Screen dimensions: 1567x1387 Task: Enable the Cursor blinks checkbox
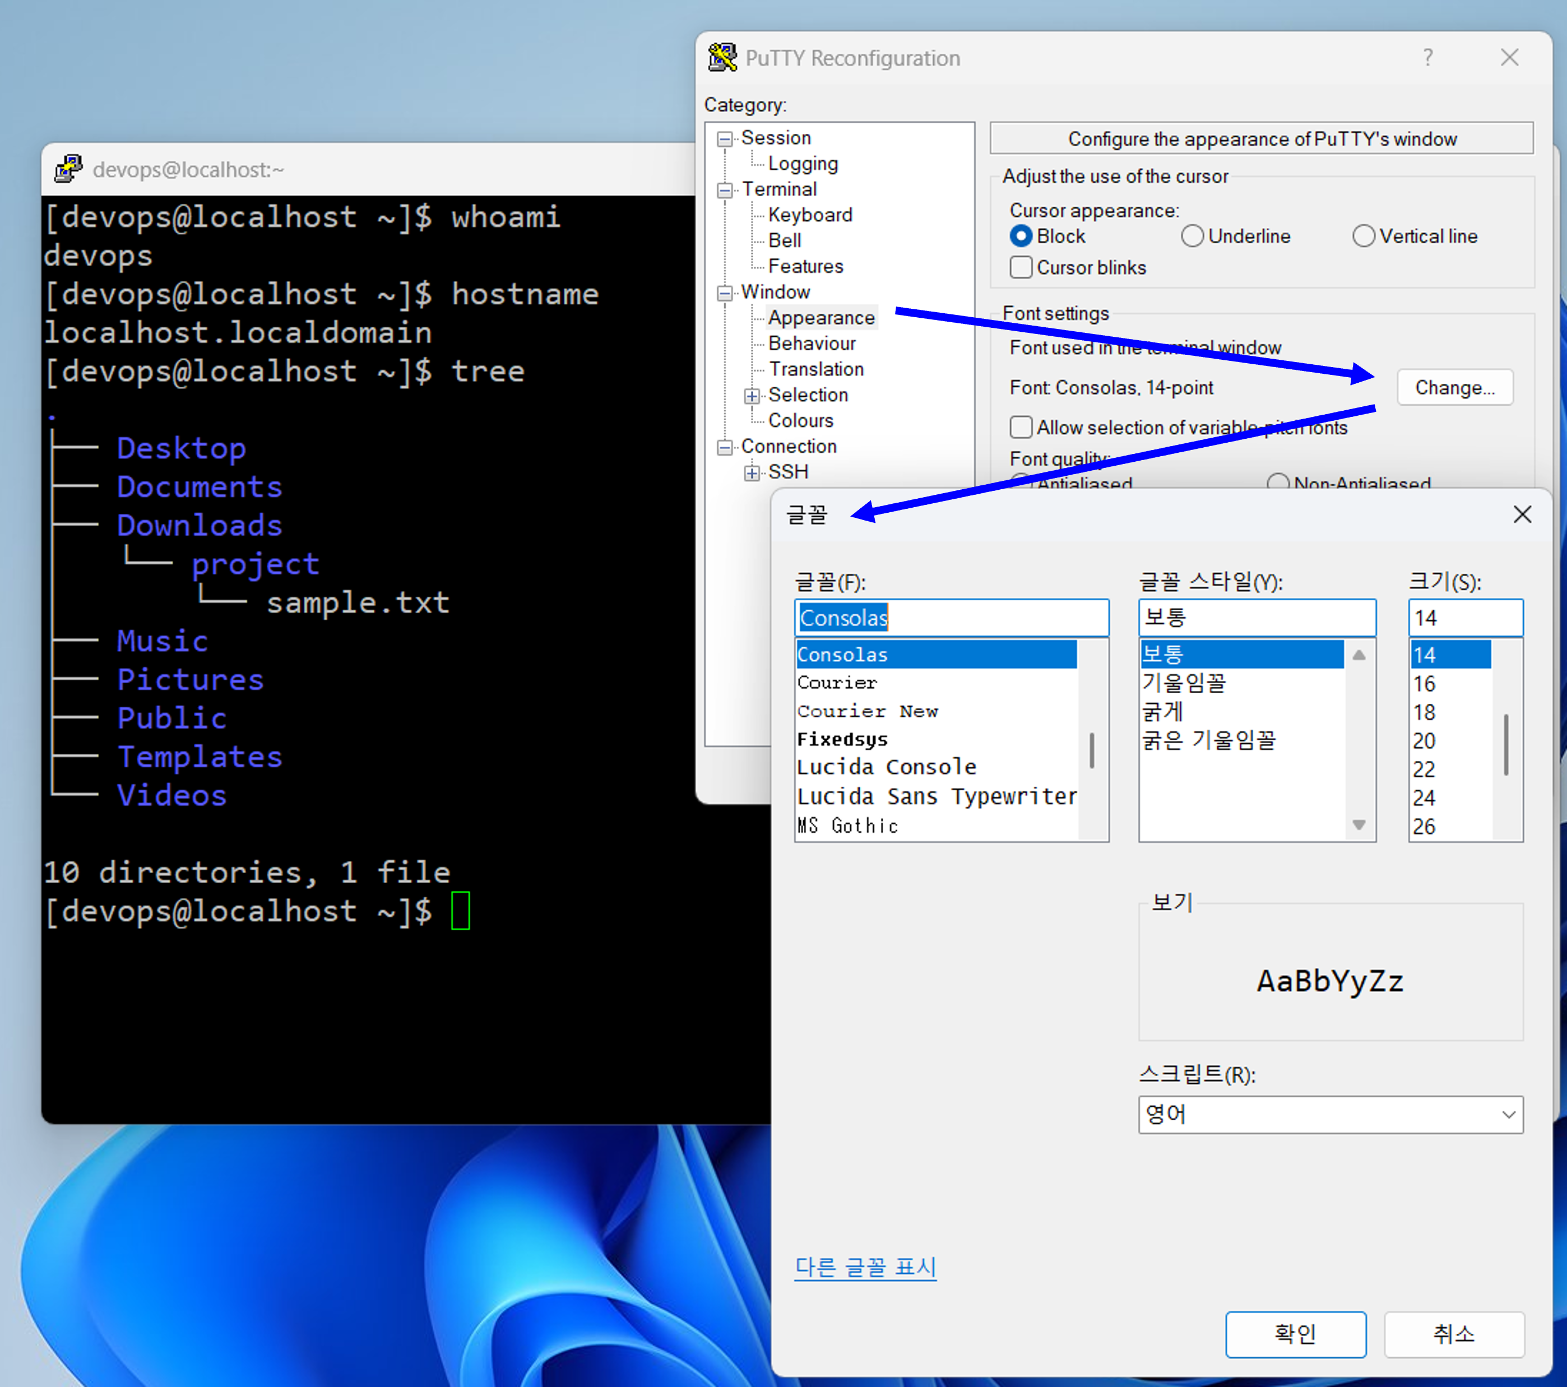tap(1021, 267)
